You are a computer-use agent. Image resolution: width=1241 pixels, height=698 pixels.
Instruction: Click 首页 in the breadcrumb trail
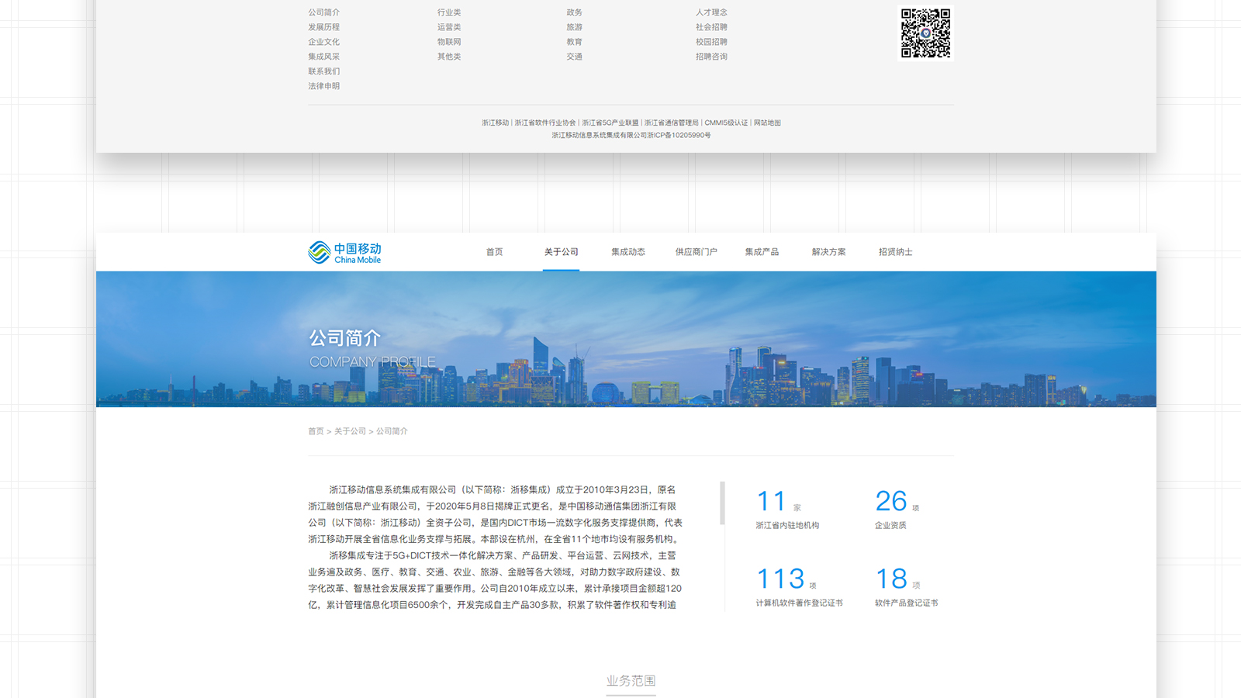316,431
